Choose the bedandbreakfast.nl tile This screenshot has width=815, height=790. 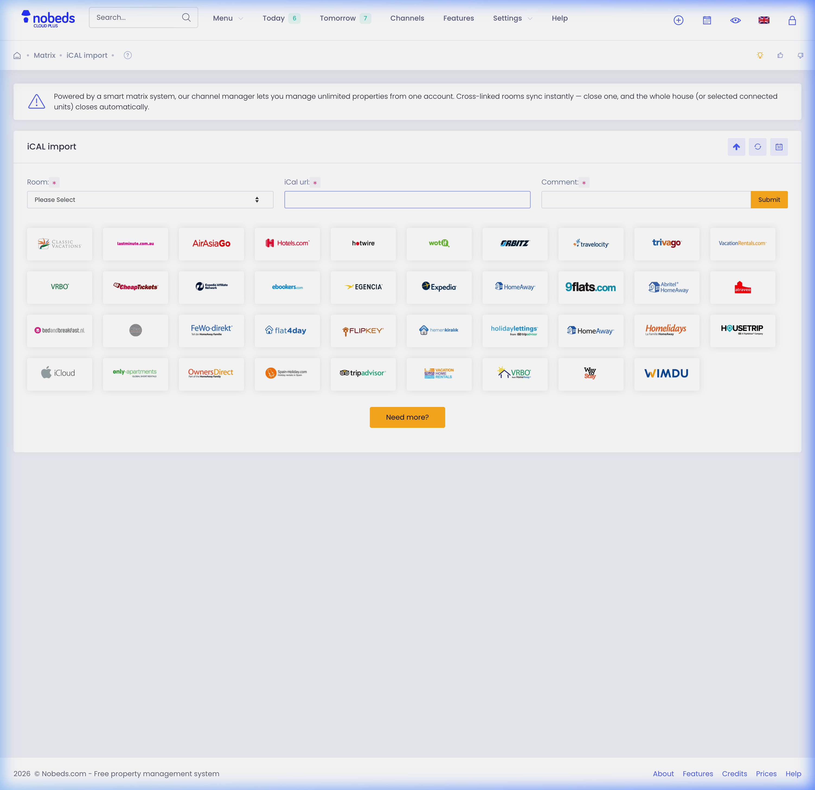tap(59, 331)
